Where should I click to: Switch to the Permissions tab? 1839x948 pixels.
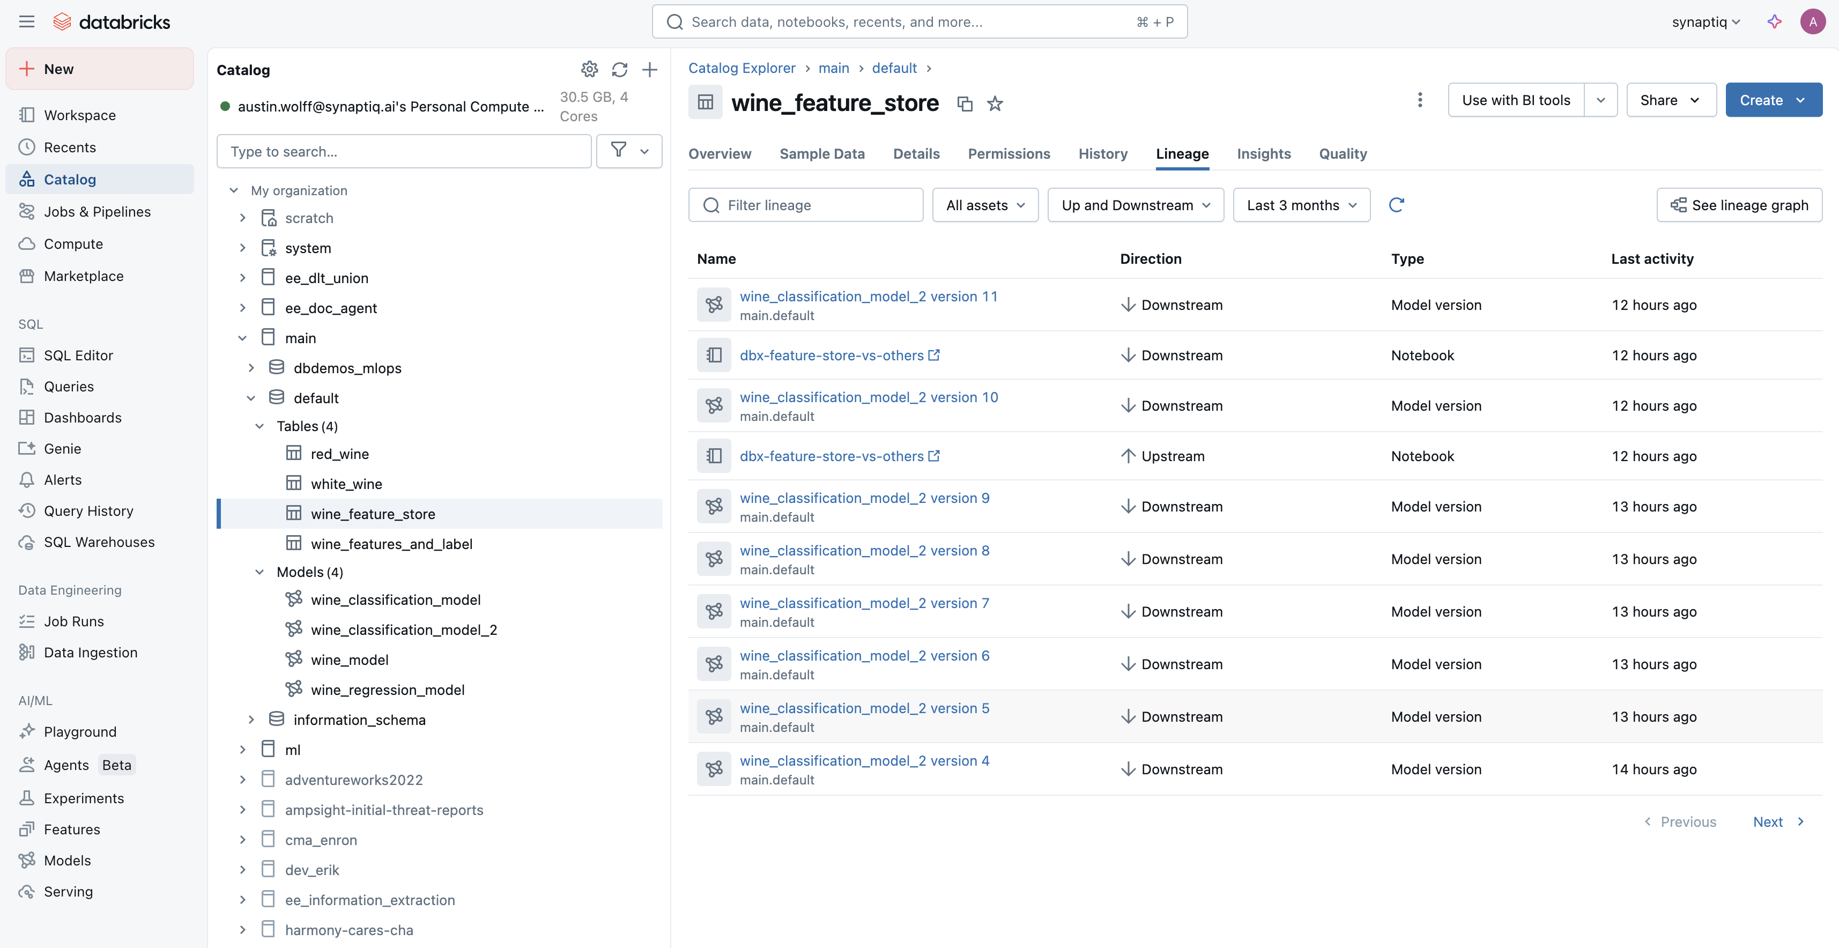[1008, 153]
